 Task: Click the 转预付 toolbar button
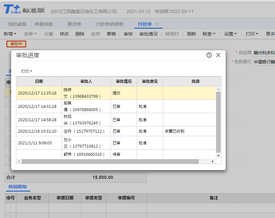(172, 34)
